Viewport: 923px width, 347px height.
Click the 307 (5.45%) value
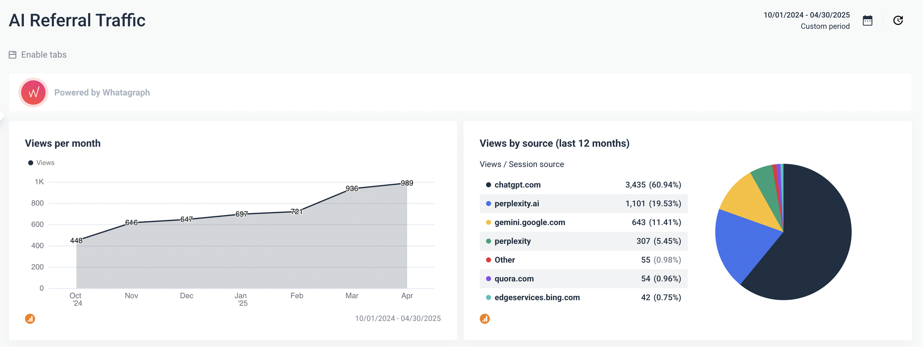(659, 241)
